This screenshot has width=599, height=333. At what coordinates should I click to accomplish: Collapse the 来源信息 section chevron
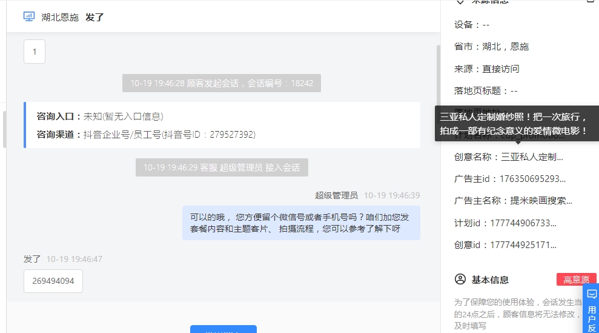(460, 2)
